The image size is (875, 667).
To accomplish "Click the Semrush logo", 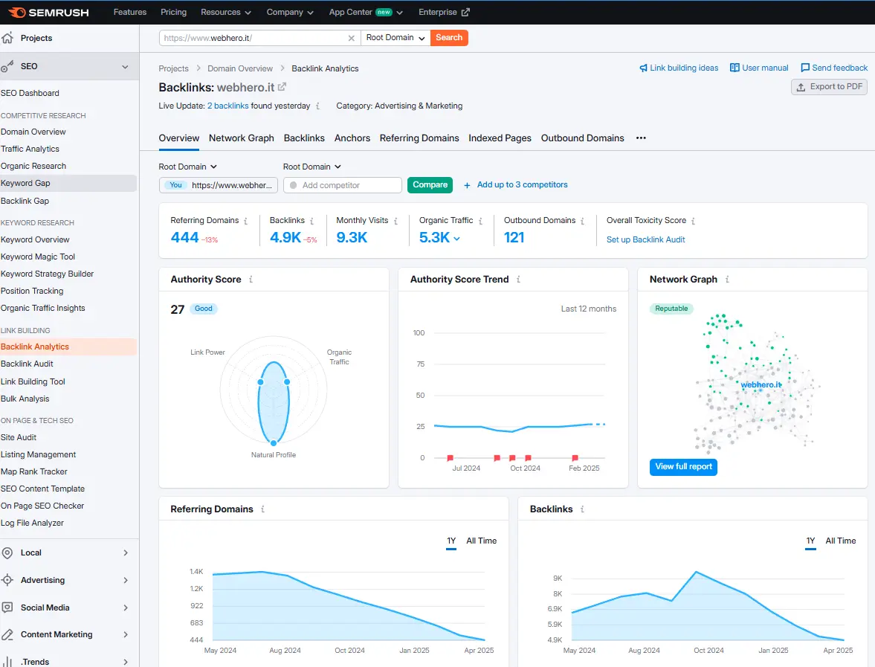I will coord(48,13).
